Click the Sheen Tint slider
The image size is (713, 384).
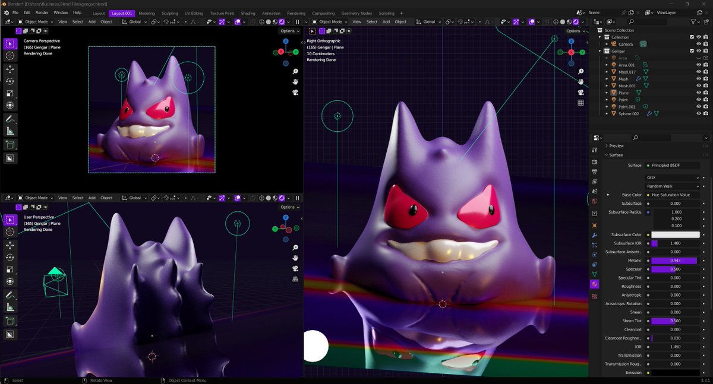[676, 321]
